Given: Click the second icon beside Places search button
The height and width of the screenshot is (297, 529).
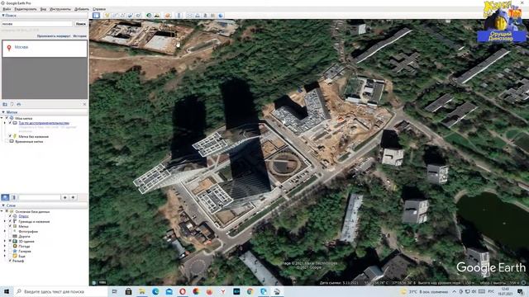Looking at the screenshot, I should (x=13, y=197).
